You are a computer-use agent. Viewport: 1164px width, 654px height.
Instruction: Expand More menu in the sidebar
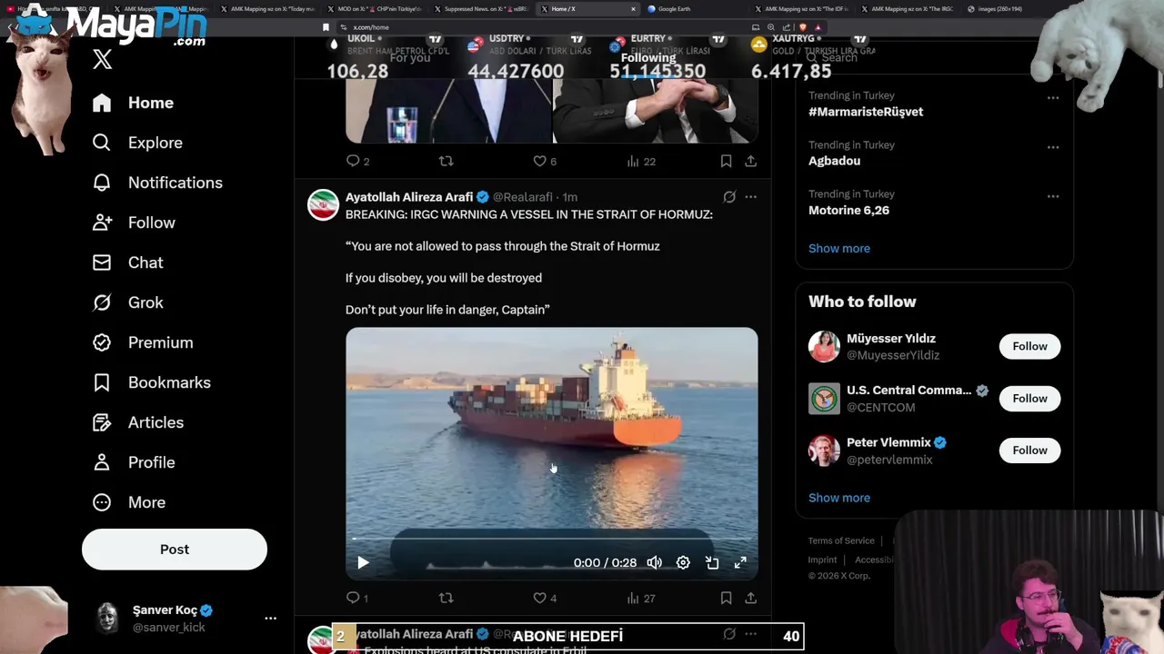coord(129,502)
